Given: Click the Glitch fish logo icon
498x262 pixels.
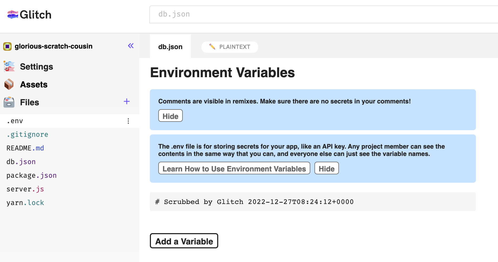Looking at the screenshot, I should click(13, 14).
